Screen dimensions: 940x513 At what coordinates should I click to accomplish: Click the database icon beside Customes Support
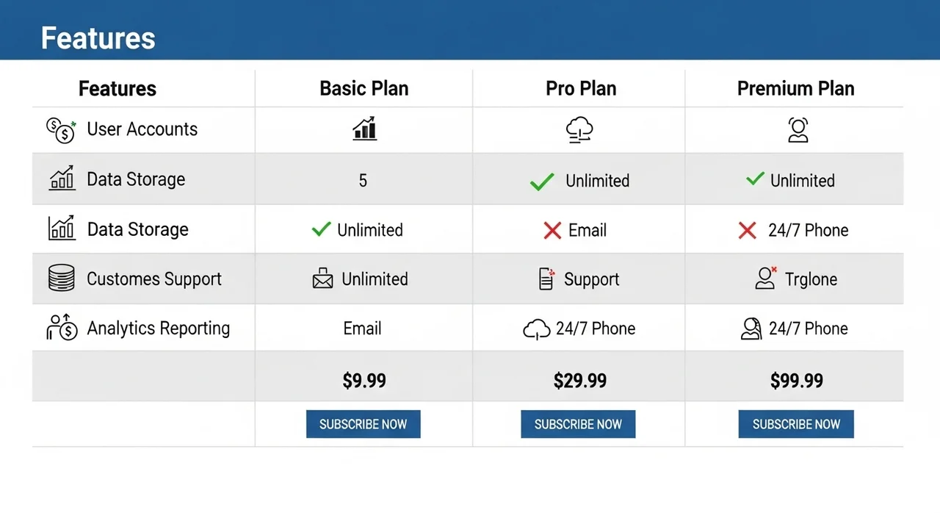pyautogui.click(x=61, y=279)
